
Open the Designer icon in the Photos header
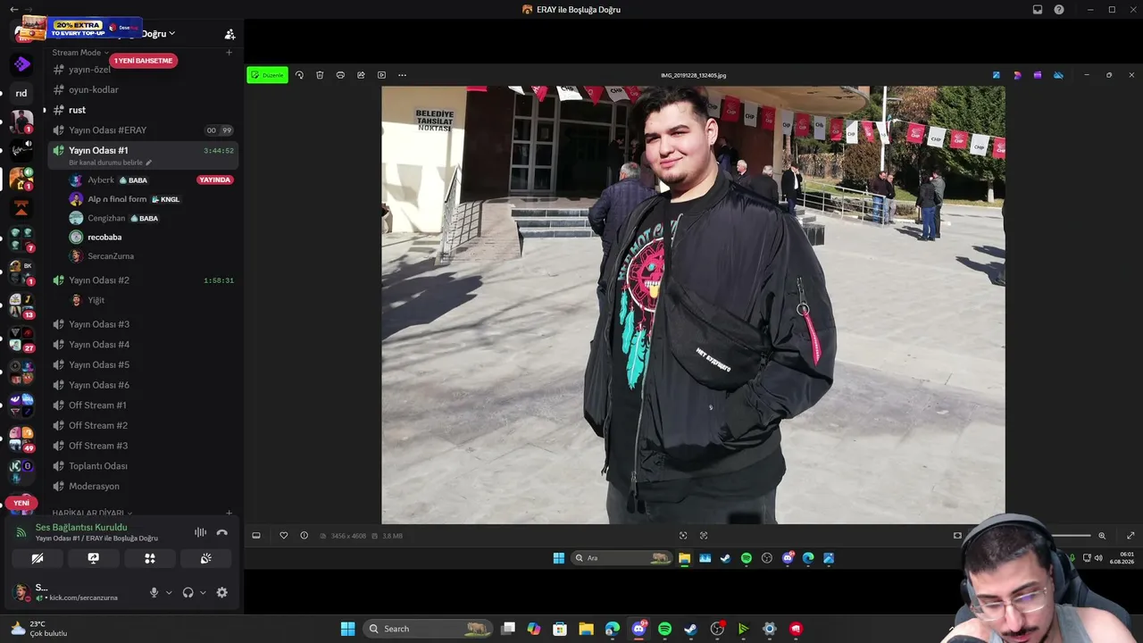1017,75
